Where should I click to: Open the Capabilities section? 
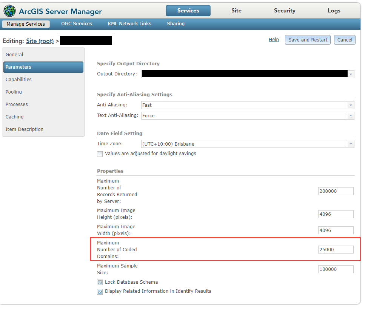43,80
